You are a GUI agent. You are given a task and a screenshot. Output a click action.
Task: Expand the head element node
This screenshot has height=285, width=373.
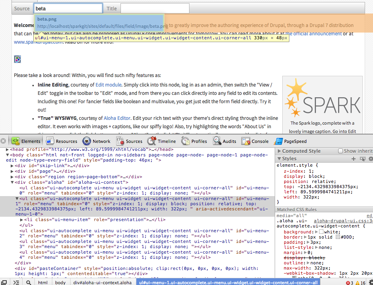pos(8,149)
